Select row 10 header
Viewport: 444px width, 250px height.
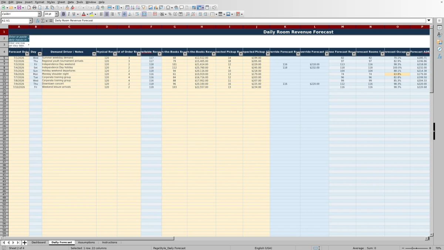pos(4,74)
